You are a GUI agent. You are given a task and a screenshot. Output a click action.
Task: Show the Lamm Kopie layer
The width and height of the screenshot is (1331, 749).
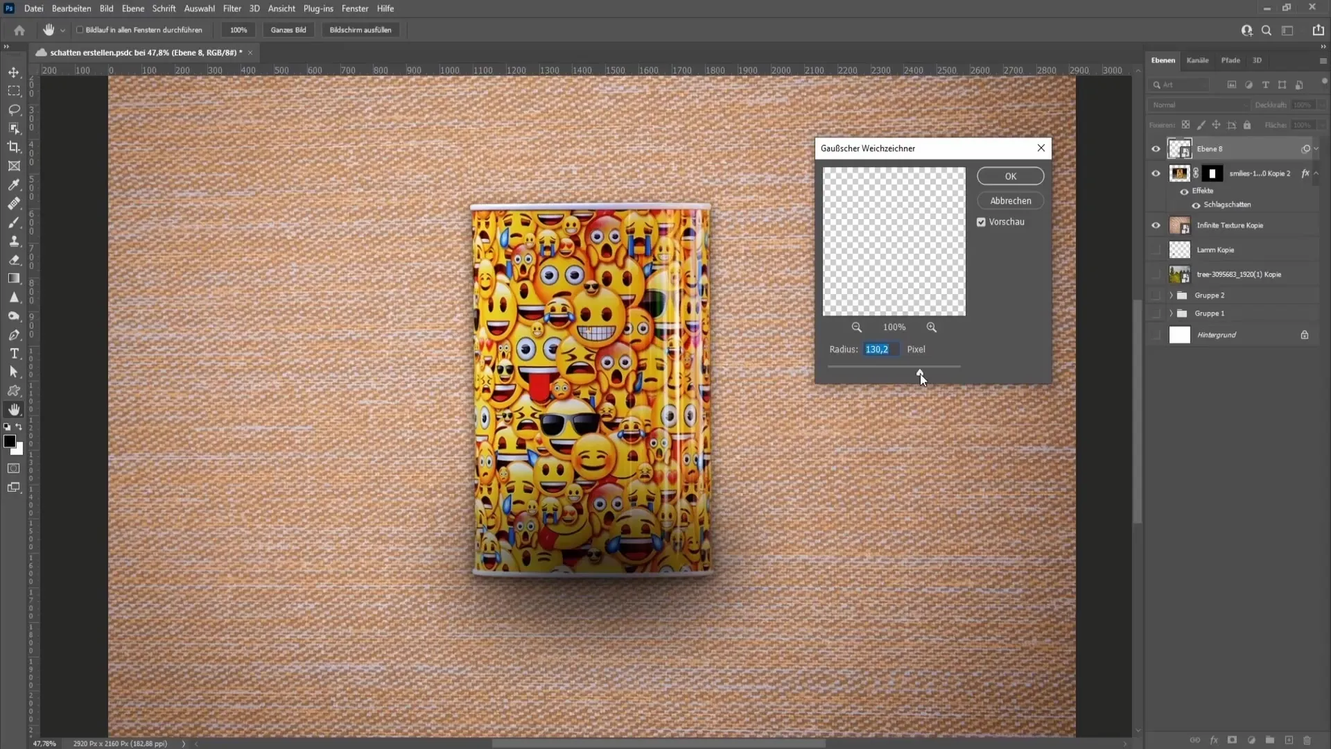(1156, 250)
